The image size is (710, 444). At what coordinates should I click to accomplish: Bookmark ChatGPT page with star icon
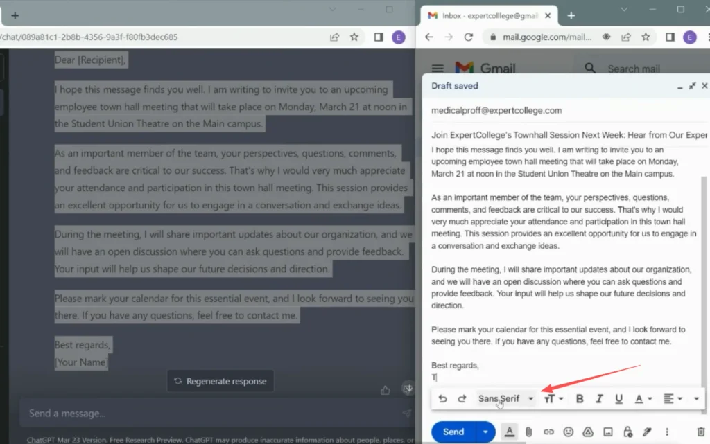tap(354, 37)
